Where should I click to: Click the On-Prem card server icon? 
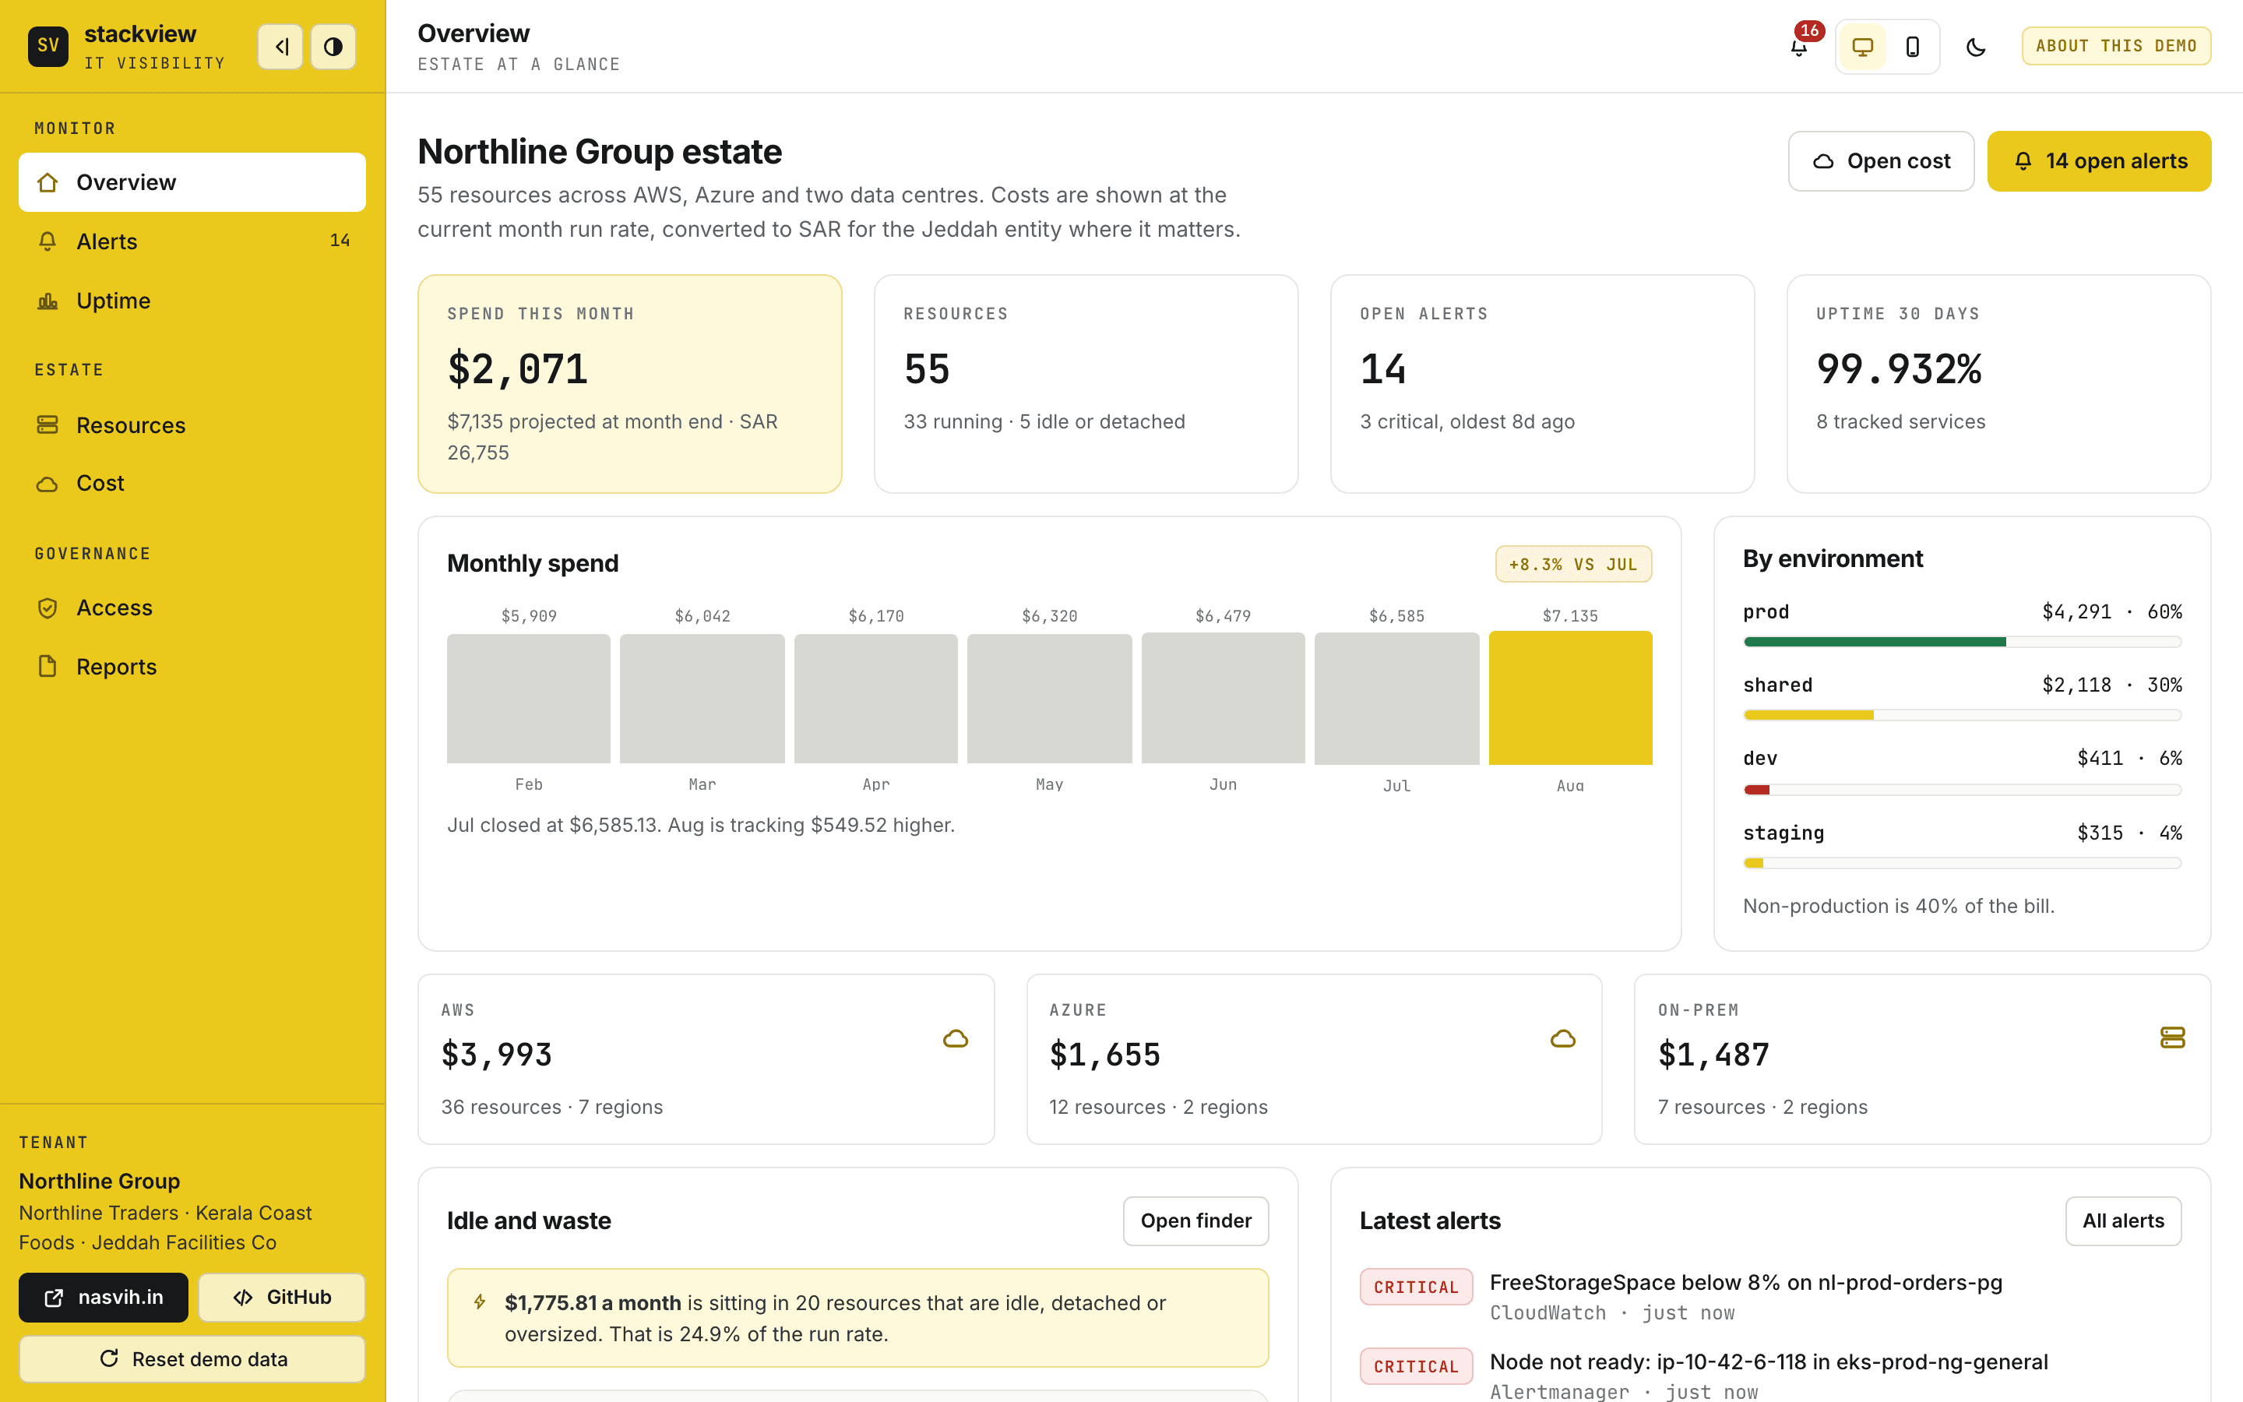point(2173,1037)
